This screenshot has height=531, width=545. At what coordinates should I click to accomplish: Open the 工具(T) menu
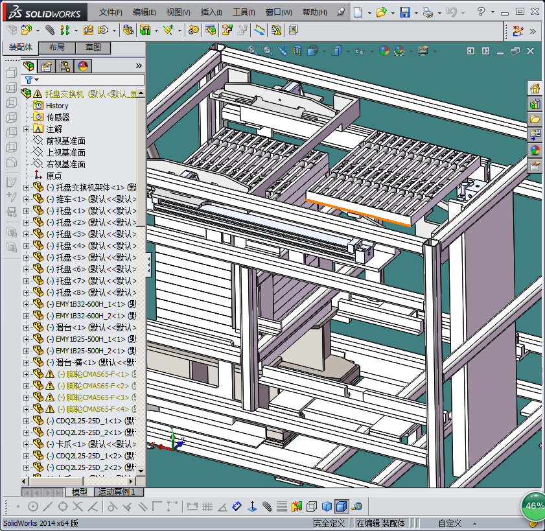pyautogui.click(x=244, y=12)
